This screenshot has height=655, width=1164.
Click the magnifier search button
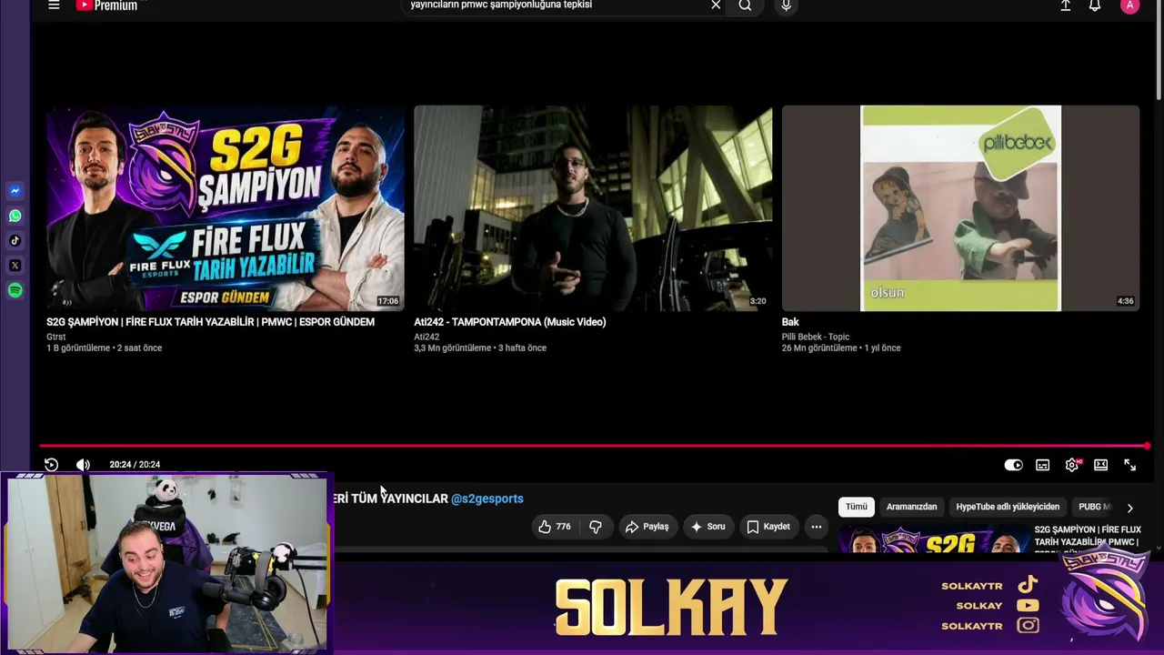745,5
